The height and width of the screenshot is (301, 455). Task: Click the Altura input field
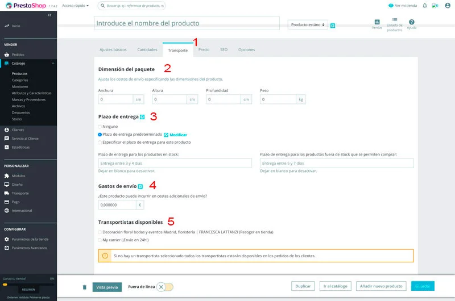169,99
